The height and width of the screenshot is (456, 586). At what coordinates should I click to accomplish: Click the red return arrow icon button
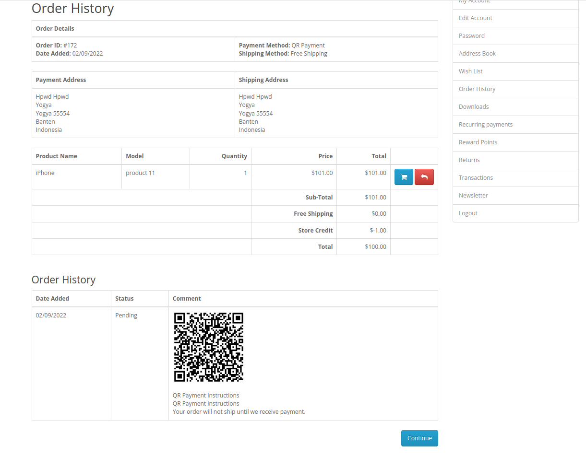click(x=424, y=177)
